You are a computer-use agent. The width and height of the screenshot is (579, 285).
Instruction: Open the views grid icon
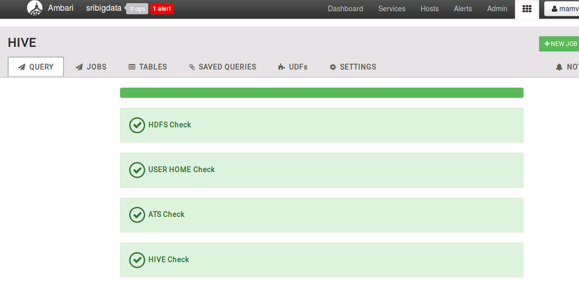pos(527,9)
